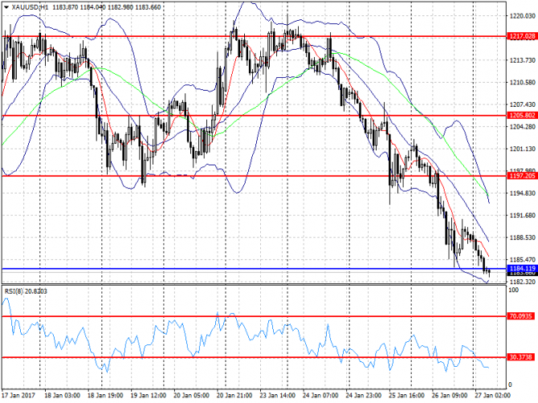Click the RSI(8) indicator label
This screenshot has height=403, width=538.
click(24, 291)
